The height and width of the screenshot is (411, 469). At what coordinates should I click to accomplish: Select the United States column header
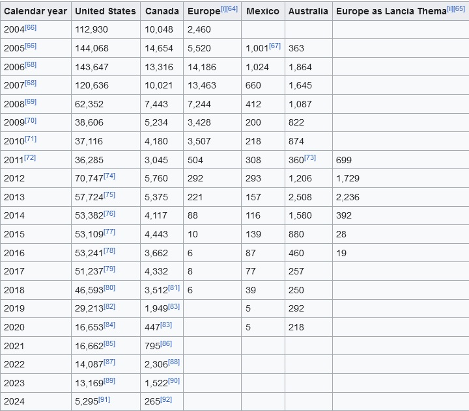106,11
